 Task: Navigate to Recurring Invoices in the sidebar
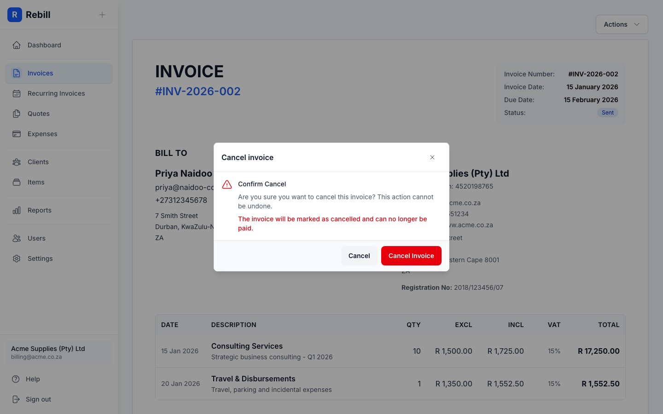(56, 93)
